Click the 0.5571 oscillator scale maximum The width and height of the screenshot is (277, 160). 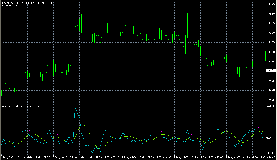click(x=271, y=106)
